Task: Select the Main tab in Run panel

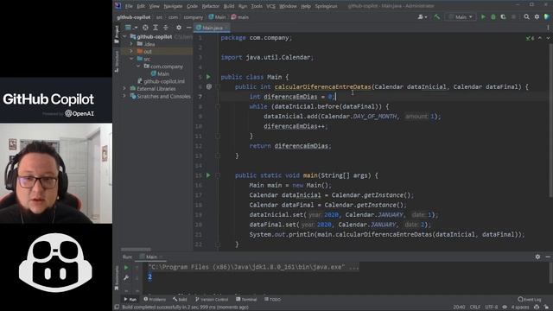Action: 151,257
